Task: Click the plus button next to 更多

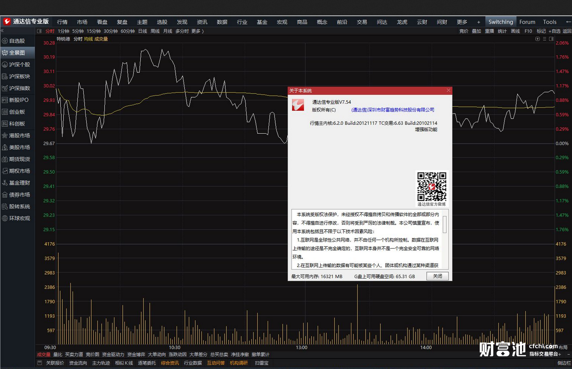Action: click(x=478, y=22)
